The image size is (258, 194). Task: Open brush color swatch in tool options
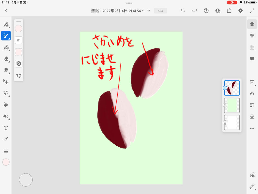[19, 29]
